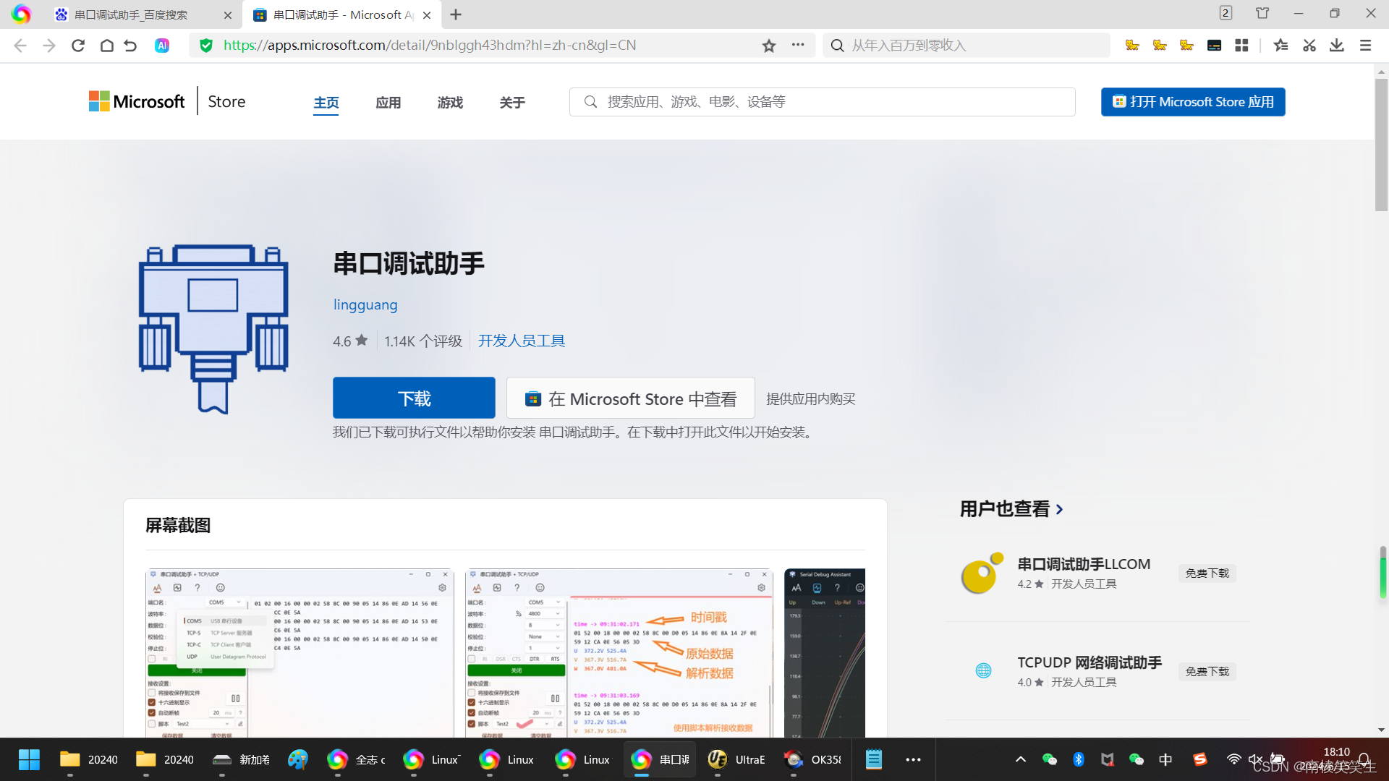
Task: Expand the 用户也查看 section arrow
Action: [x=1060, y=510]
